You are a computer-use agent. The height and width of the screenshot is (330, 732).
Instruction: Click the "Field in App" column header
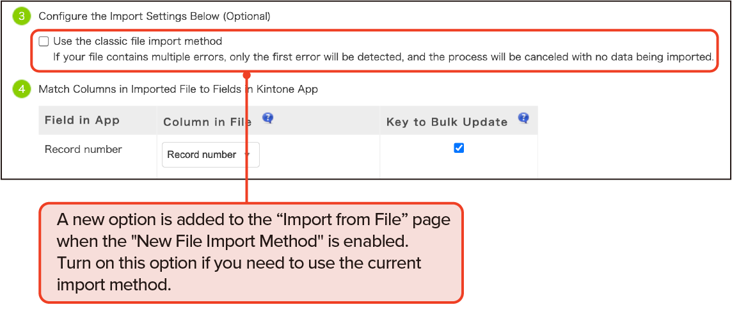pyautogui.click(x=82, y=121)
